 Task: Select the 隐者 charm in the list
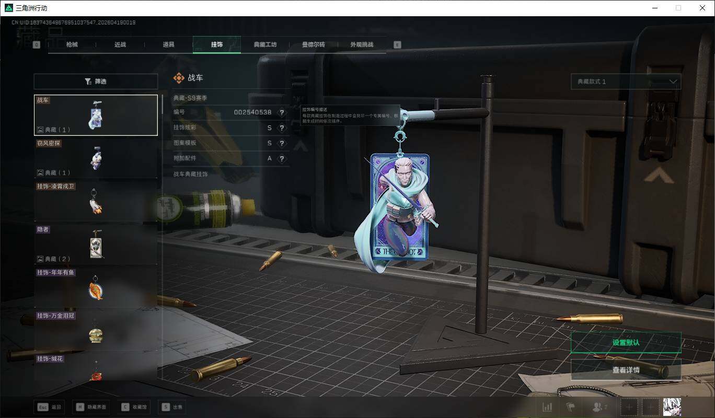pyautogui.click(x=96, y=244)
